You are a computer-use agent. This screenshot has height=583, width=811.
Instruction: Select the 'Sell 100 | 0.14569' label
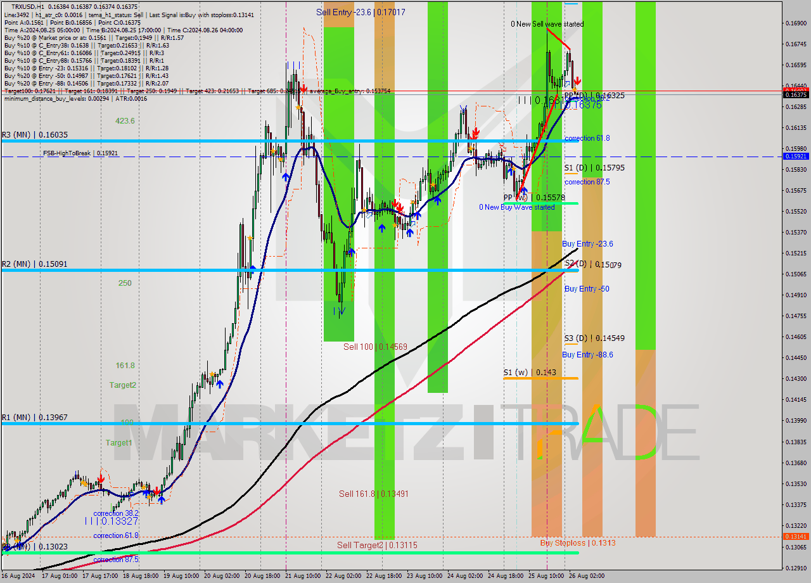pos(375,347)
